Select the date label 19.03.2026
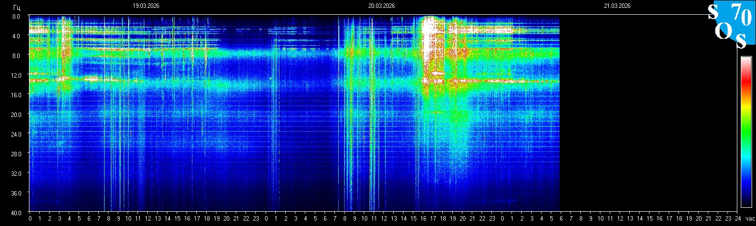This screenshot has height=226, width=756. (146, 6)
